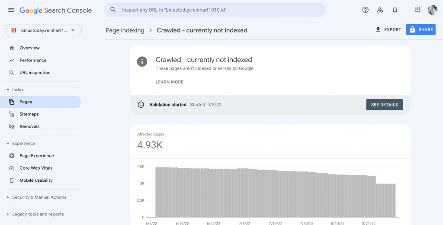
Task: Open users and permissions settings icon
Action: coord(380,10)
